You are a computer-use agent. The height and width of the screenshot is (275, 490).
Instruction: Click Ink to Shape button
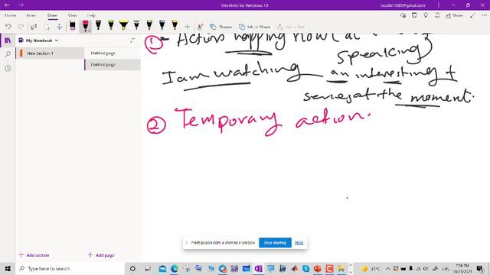(255, 27)
